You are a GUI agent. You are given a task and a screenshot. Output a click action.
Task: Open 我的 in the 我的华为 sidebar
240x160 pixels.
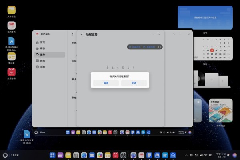[50, 67]
